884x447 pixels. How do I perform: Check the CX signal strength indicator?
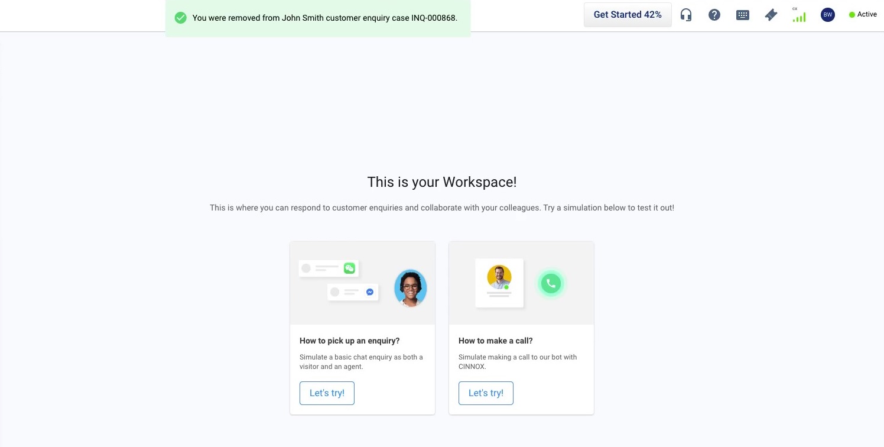[799, 15]
